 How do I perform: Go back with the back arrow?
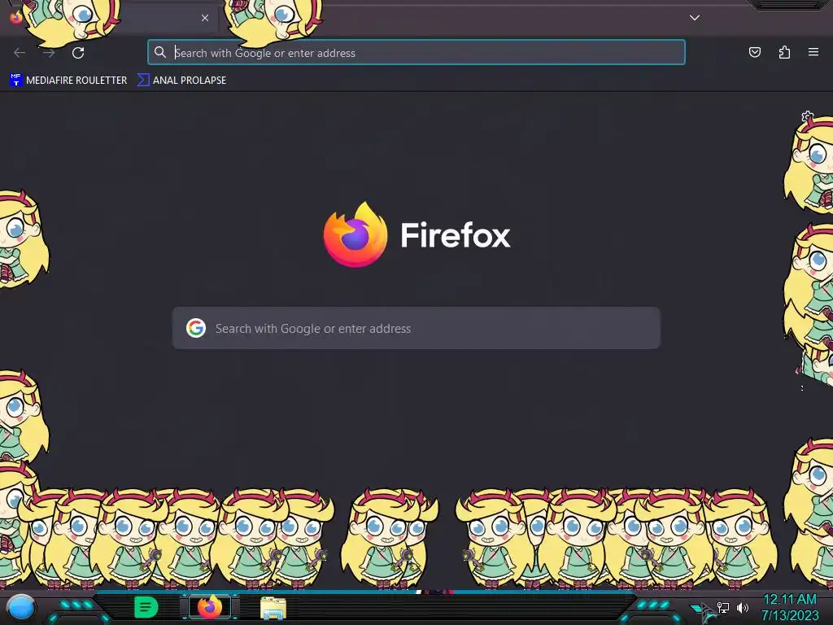point(20,53)
